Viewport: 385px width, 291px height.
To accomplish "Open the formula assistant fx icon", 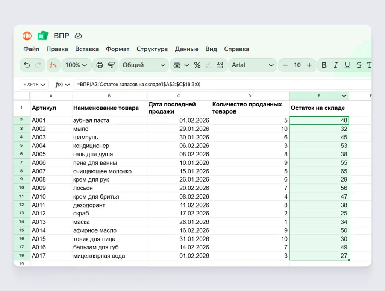I will pos(53,65).
